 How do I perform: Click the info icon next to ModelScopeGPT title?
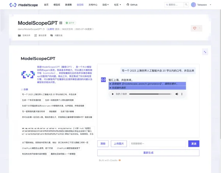(61, 23)
